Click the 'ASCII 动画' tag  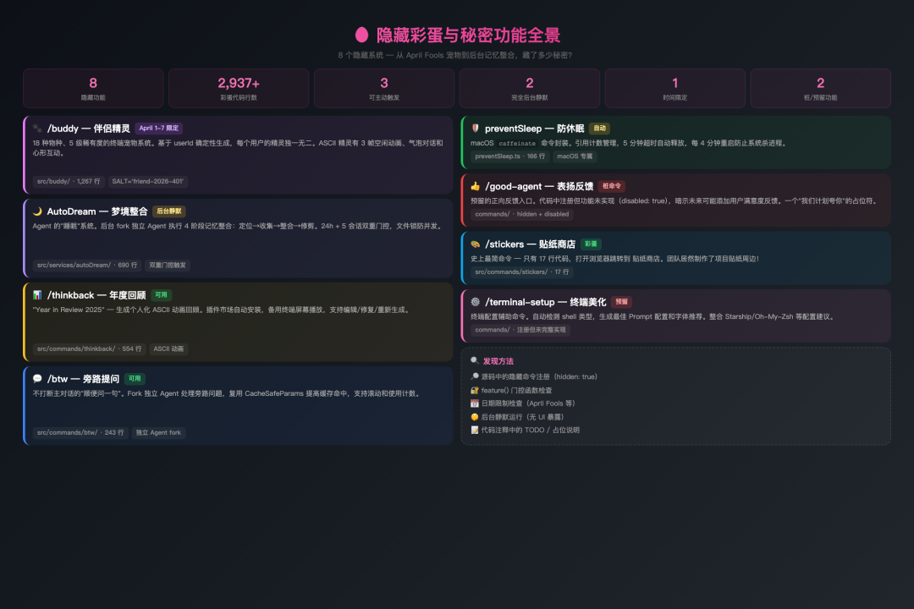pyautogui.click(x=168, y=348)
